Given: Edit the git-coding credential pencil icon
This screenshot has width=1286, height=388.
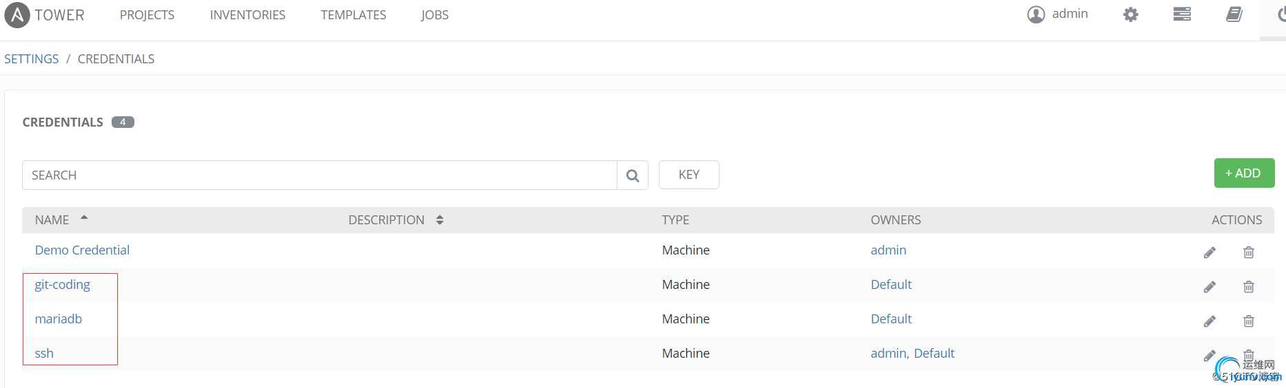Looking at the screenshot, I should [1210, 287].
